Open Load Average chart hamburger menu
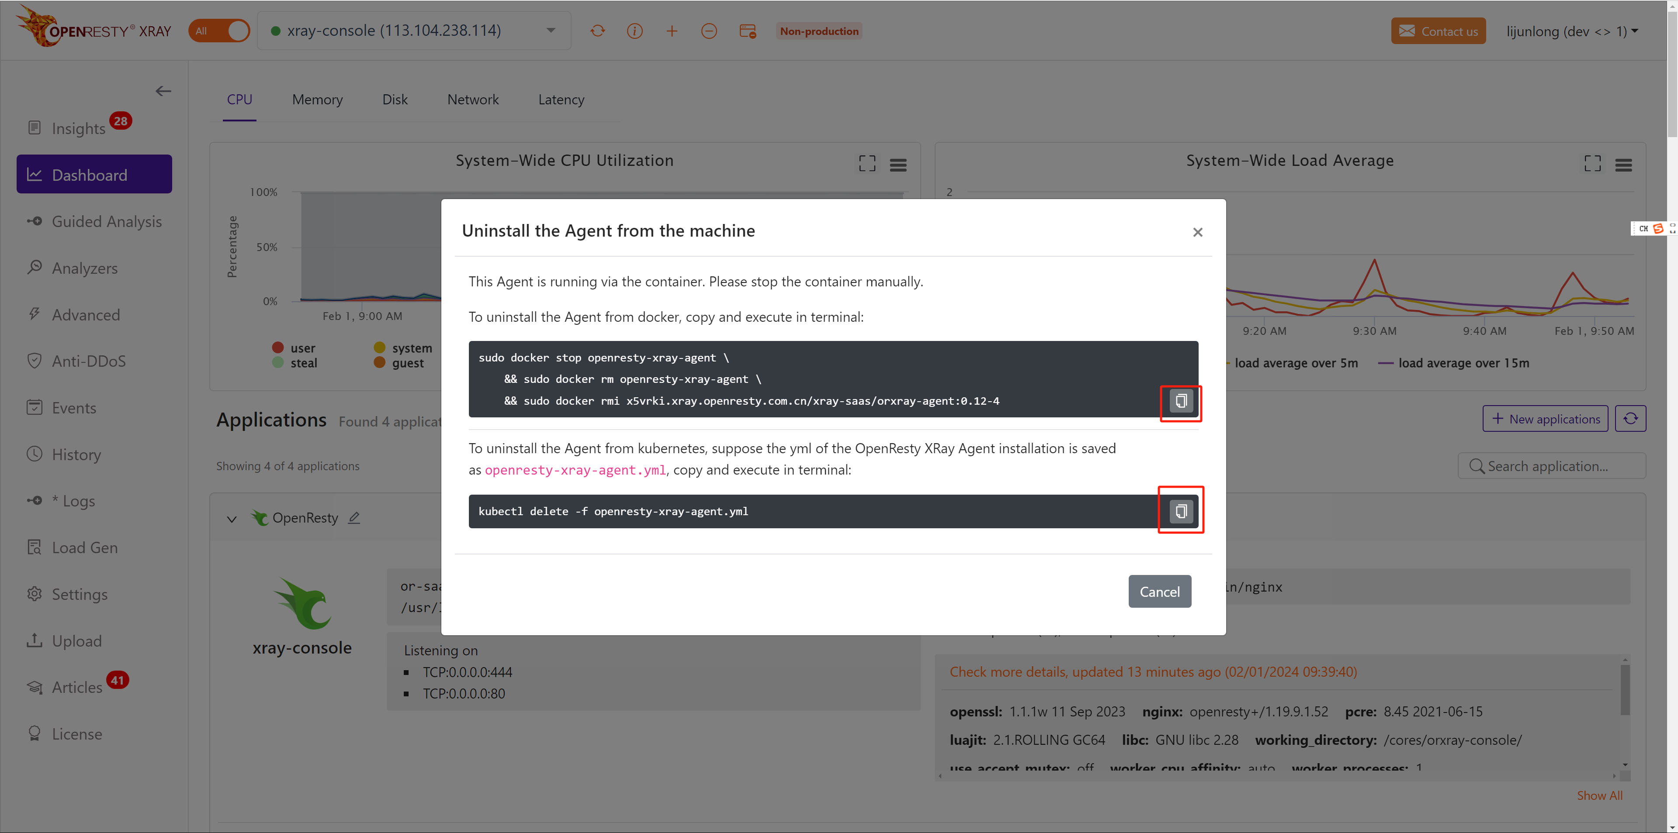This screenshot has width=1678, height=833. point(1624,165)
